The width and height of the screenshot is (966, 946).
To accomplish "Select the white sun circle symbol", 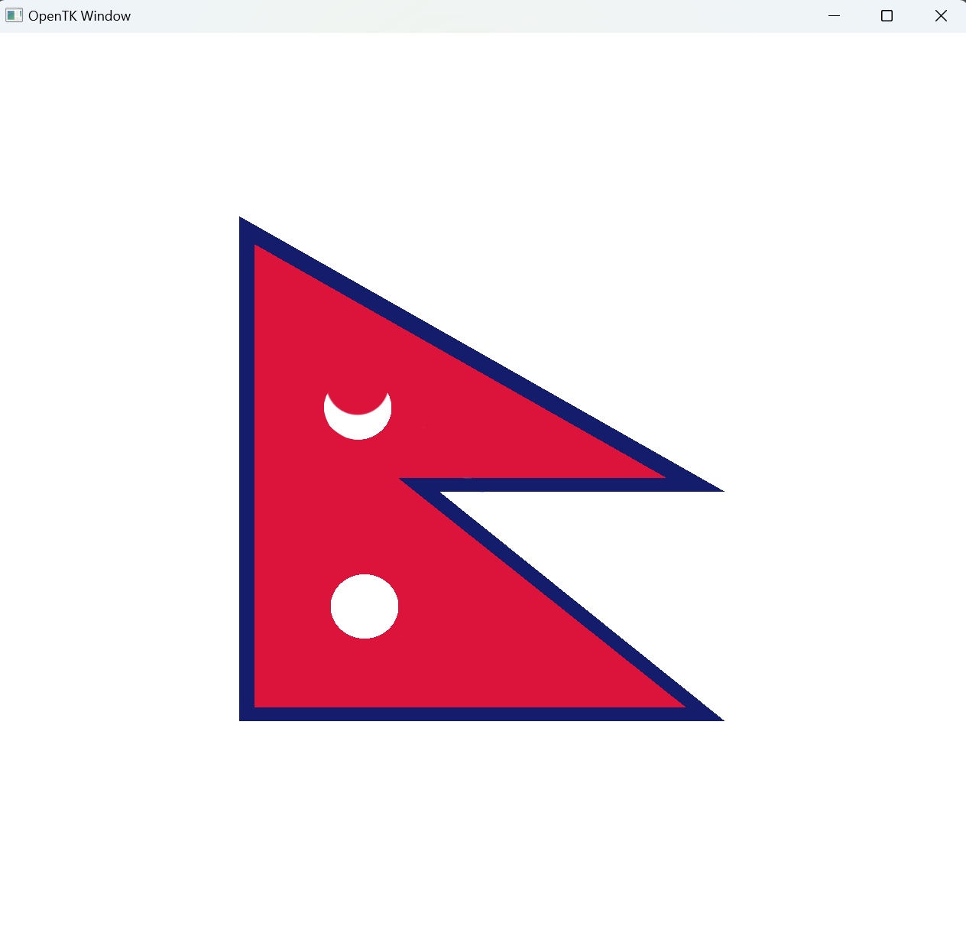I will pos(365,606).
